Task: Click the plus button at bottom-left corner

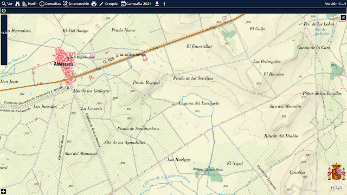Action: pos(3,191)
